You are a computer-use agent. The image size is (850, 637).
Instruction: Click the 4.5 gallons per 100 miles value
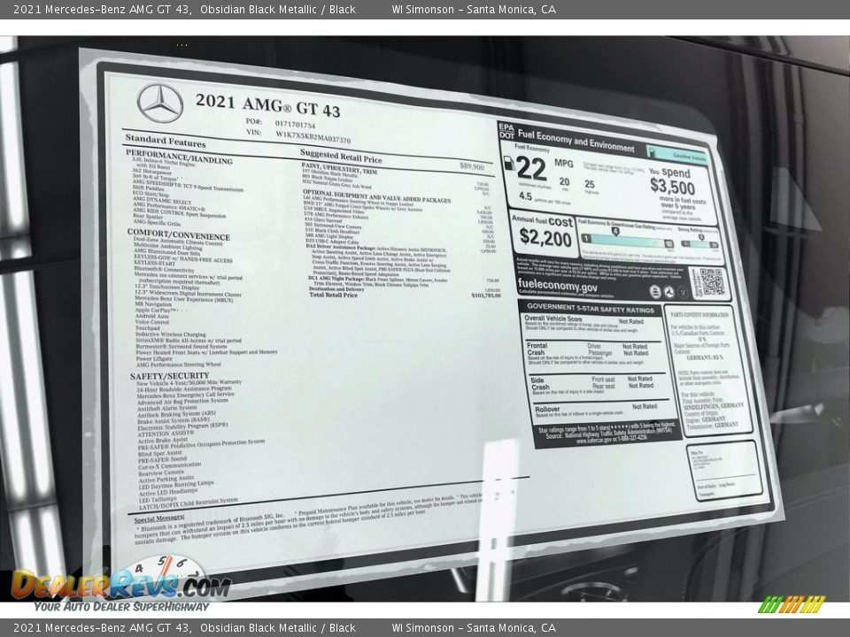[x=525, y=196]
